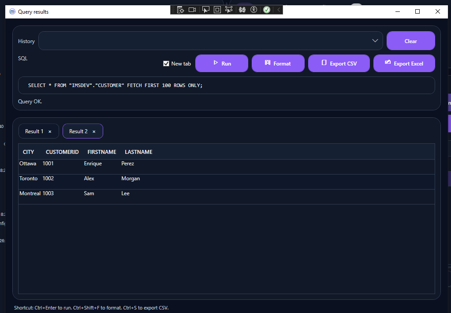Click the video camera icon in debug toolbar
The width and height of the screenshot is (451, 313).
click(192, 10)
